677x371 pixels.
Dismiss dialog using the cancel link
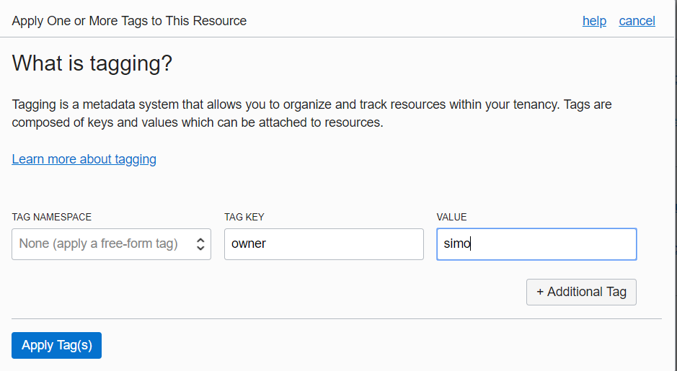tap(637, 21)
